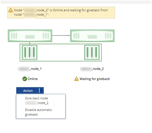
Task: Choose Disable automatic giveback
Action: [38, 112]
